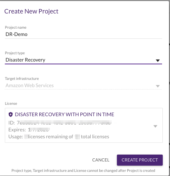Click the license Expires date line
This screenshot has width=170, height=176.
click(x=29, y=130)
